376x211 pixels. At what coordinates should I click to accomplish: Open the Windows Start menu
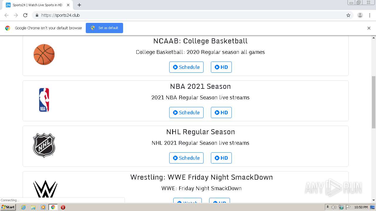8,207
